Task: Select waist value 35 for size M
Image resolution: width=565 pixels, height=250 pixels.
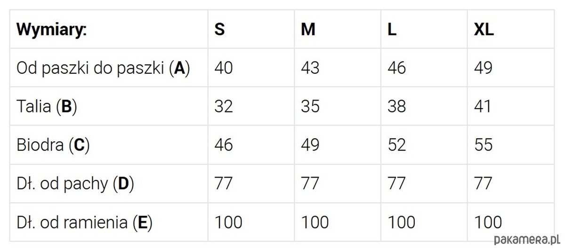Action: (x=310, y=107)
